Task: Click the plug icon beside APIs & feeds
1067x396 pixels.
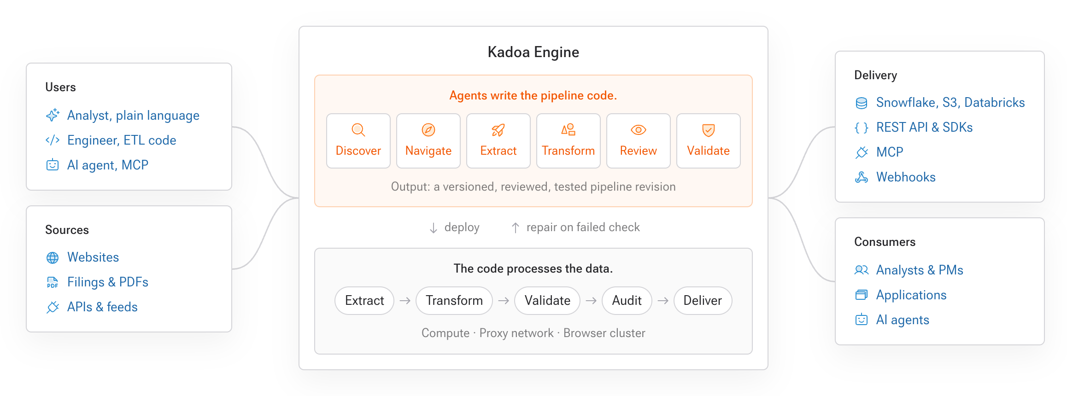Action: point(53,307)
